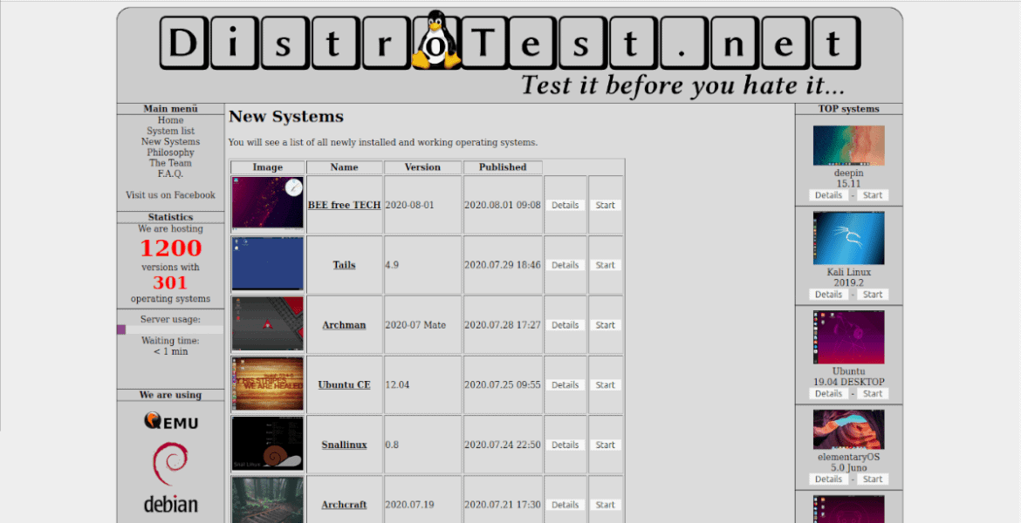Click the Kali Linux thumbnail in TOP systems
This screenshot has width=1021, height=523.
tap(848, 238)
